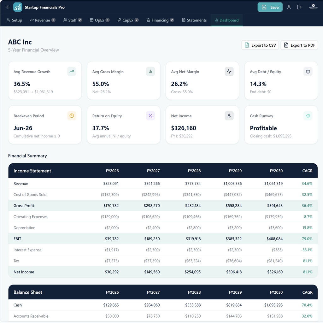Open the Financing tab

pos(160,20)
